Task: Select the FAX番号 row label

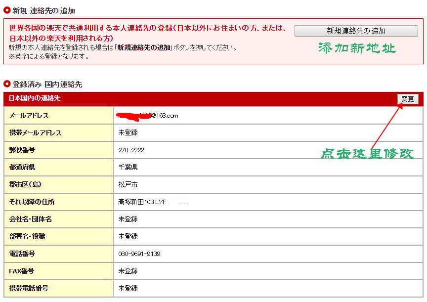Action: [x=22, y=271]
